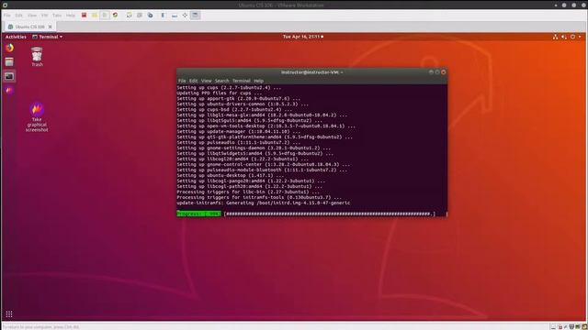This screenshot has height=330, width=588.
Task: Click the green-red restart guest icon
Action: pos(115,16)
